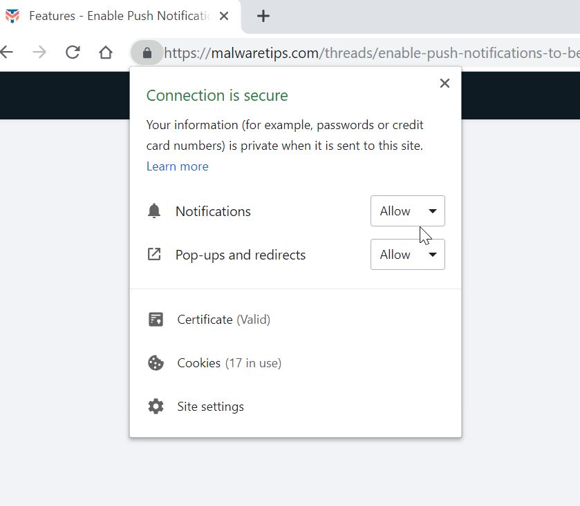Select the Features - Enable Push Notifications tab
The width and height of the screenshot is (580, 506).
click(119, 16)
